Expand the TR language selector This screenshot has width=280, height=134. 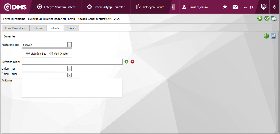coord(249,7)
